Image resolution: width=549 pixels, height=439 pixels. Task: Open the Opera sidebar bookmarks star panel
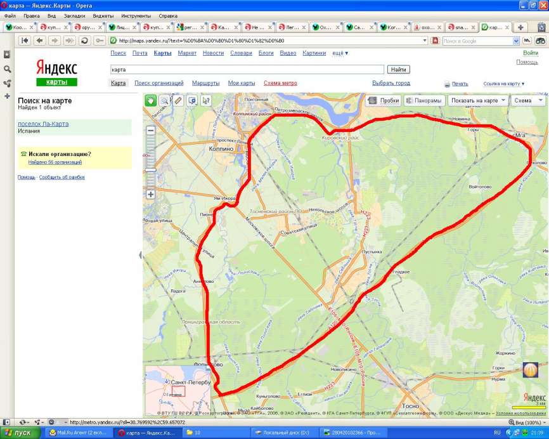(7, 55)
